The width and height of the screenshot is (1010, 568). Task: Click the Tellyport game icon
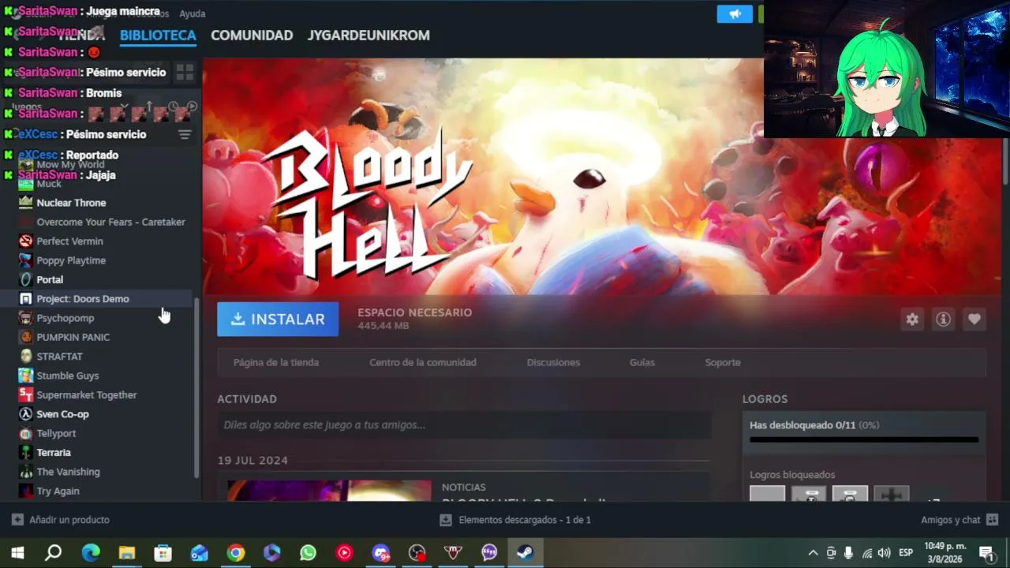click(x=26, y=434)
